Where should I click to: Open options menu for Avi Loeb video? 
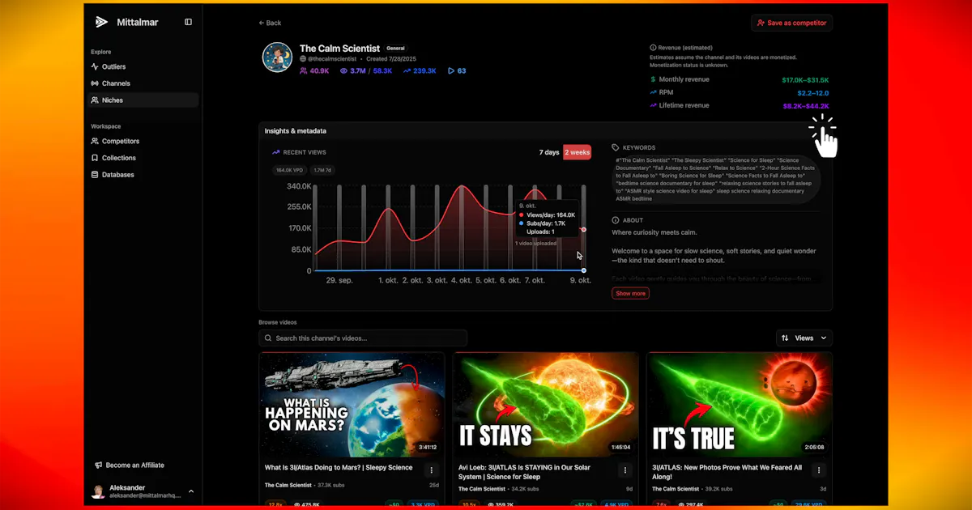tap(625, 470)
